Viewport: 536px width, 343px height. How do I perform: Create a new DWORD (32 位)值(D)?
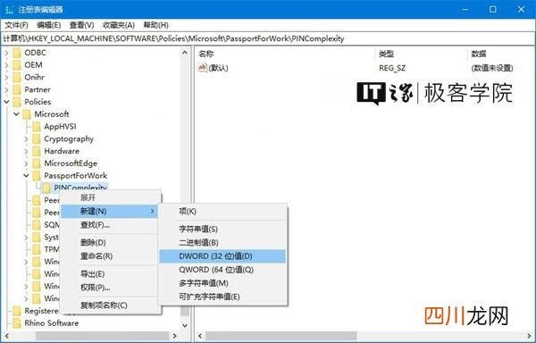pos(222,256)
